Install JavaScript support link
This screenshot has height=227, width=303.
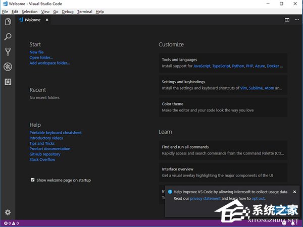click(201, 66)
